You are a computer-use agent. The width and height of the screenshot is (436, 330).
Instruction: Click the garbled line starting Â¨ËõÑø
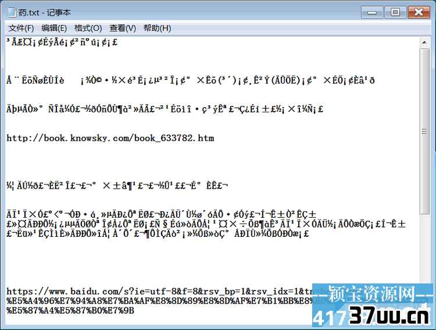click(191, 80)
